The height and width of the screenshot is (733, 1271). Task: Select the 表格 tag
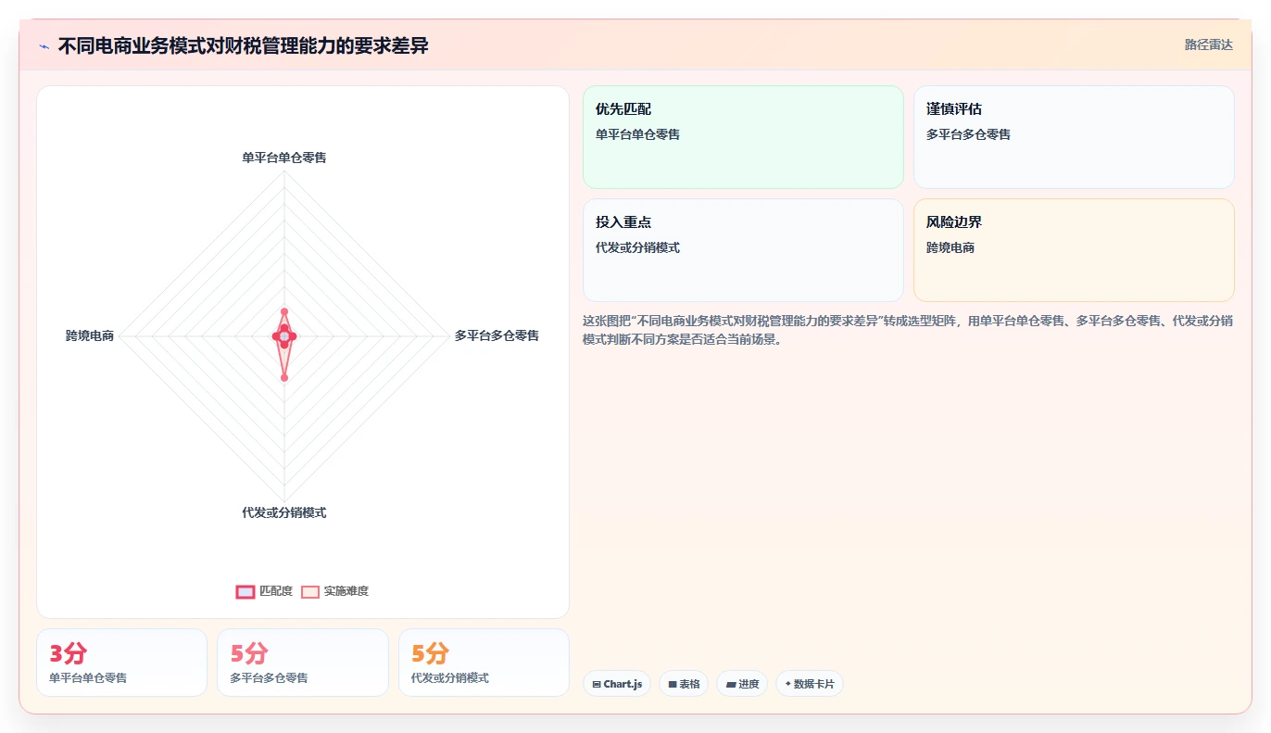click(x=684, y=684)
